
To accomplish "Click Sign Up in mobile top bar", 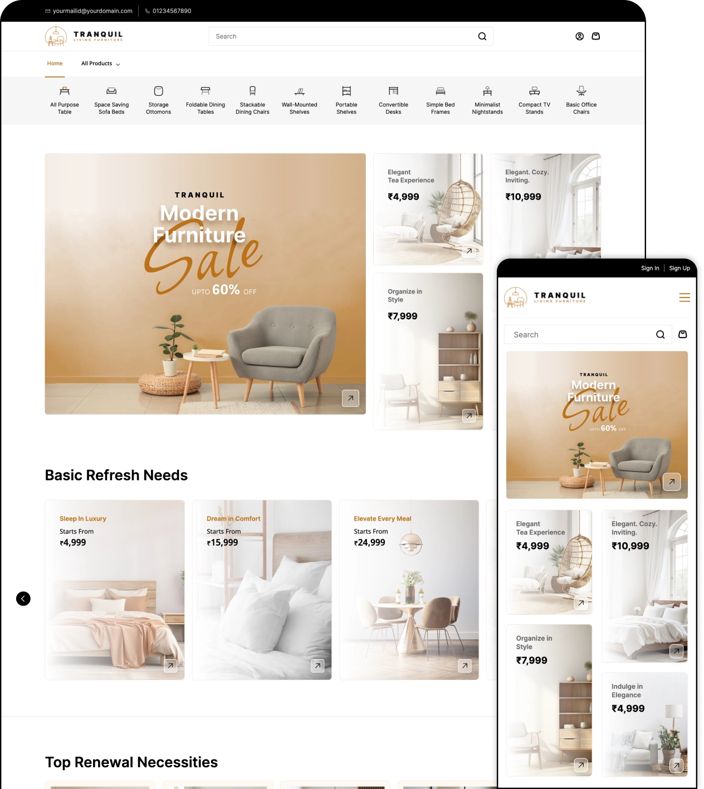I will 679,268.
